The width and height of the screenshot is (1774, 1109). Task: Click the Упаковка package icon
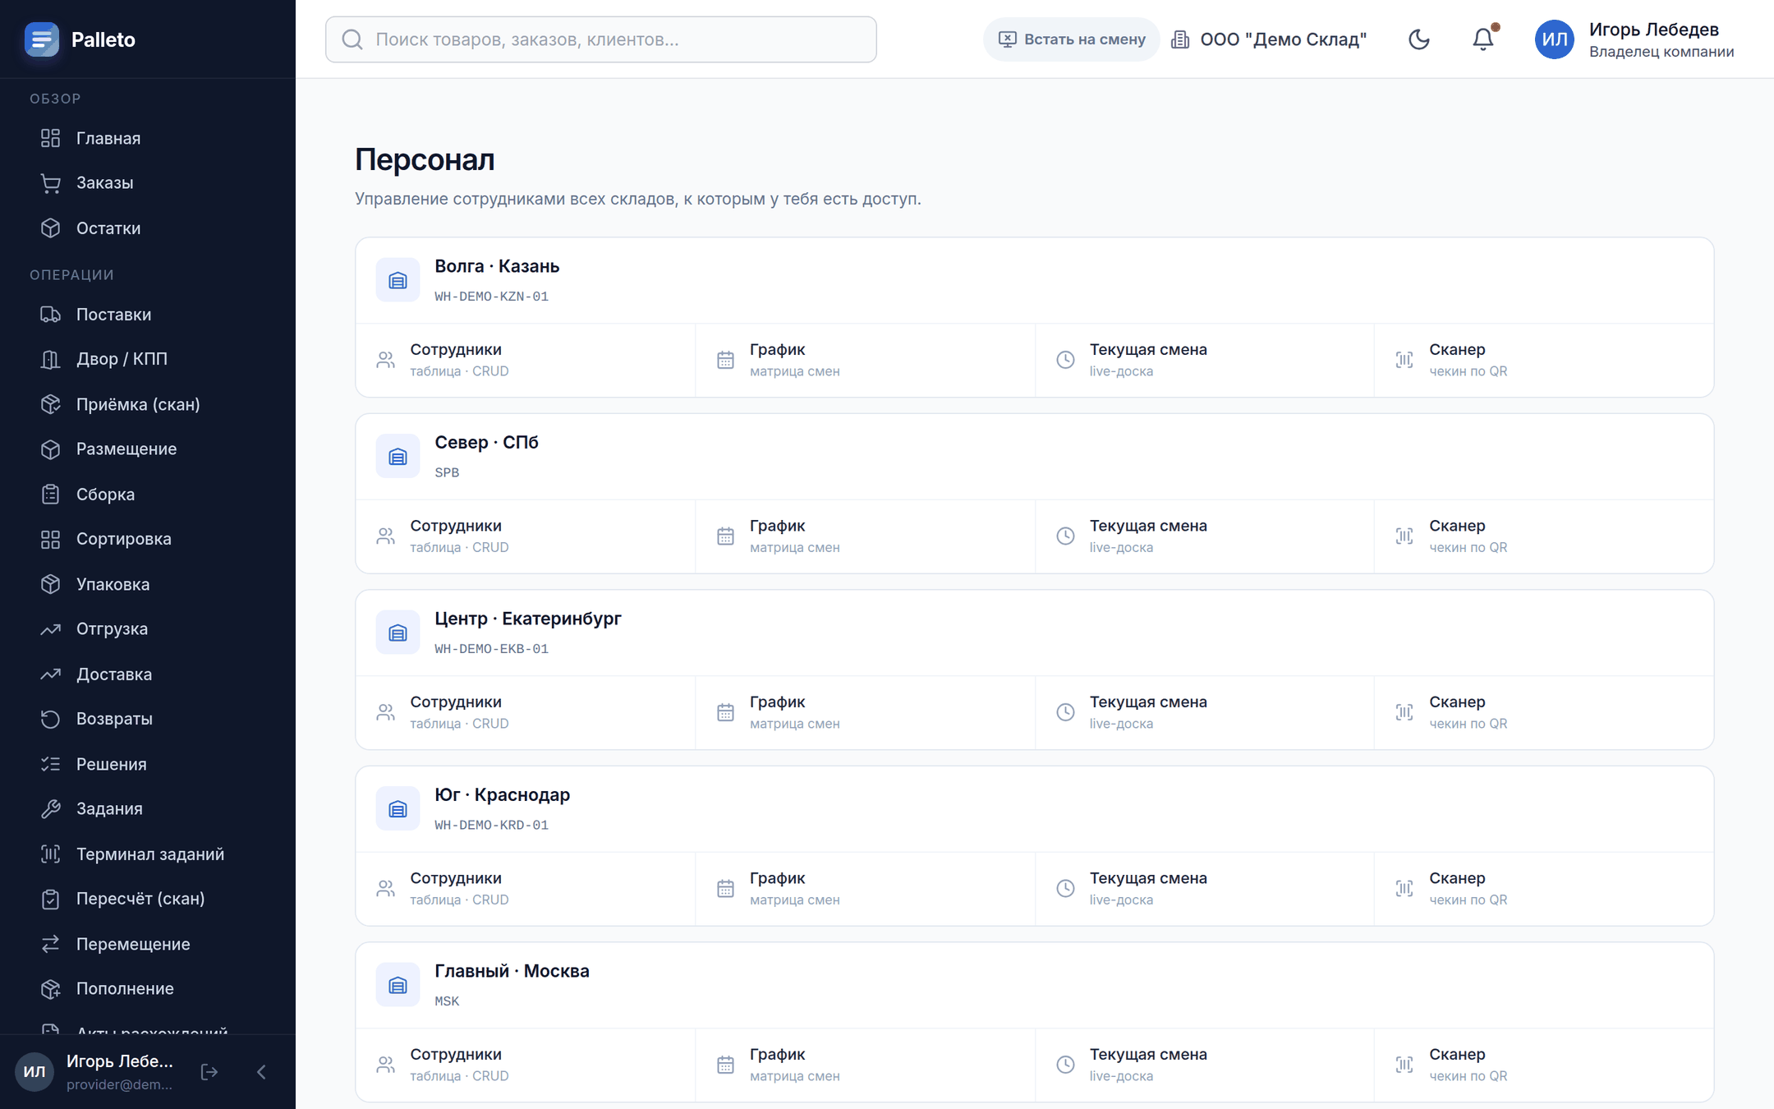point(51,584)
